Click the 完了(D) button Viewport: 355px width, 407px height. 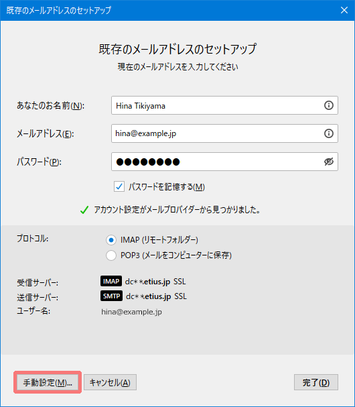tap(316, 382)
